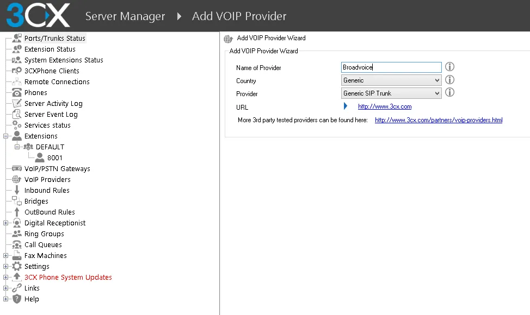This screenshot has height=315, width=530.
Task: Click the Ring Groups icon
Action: (x=17, y=234)
